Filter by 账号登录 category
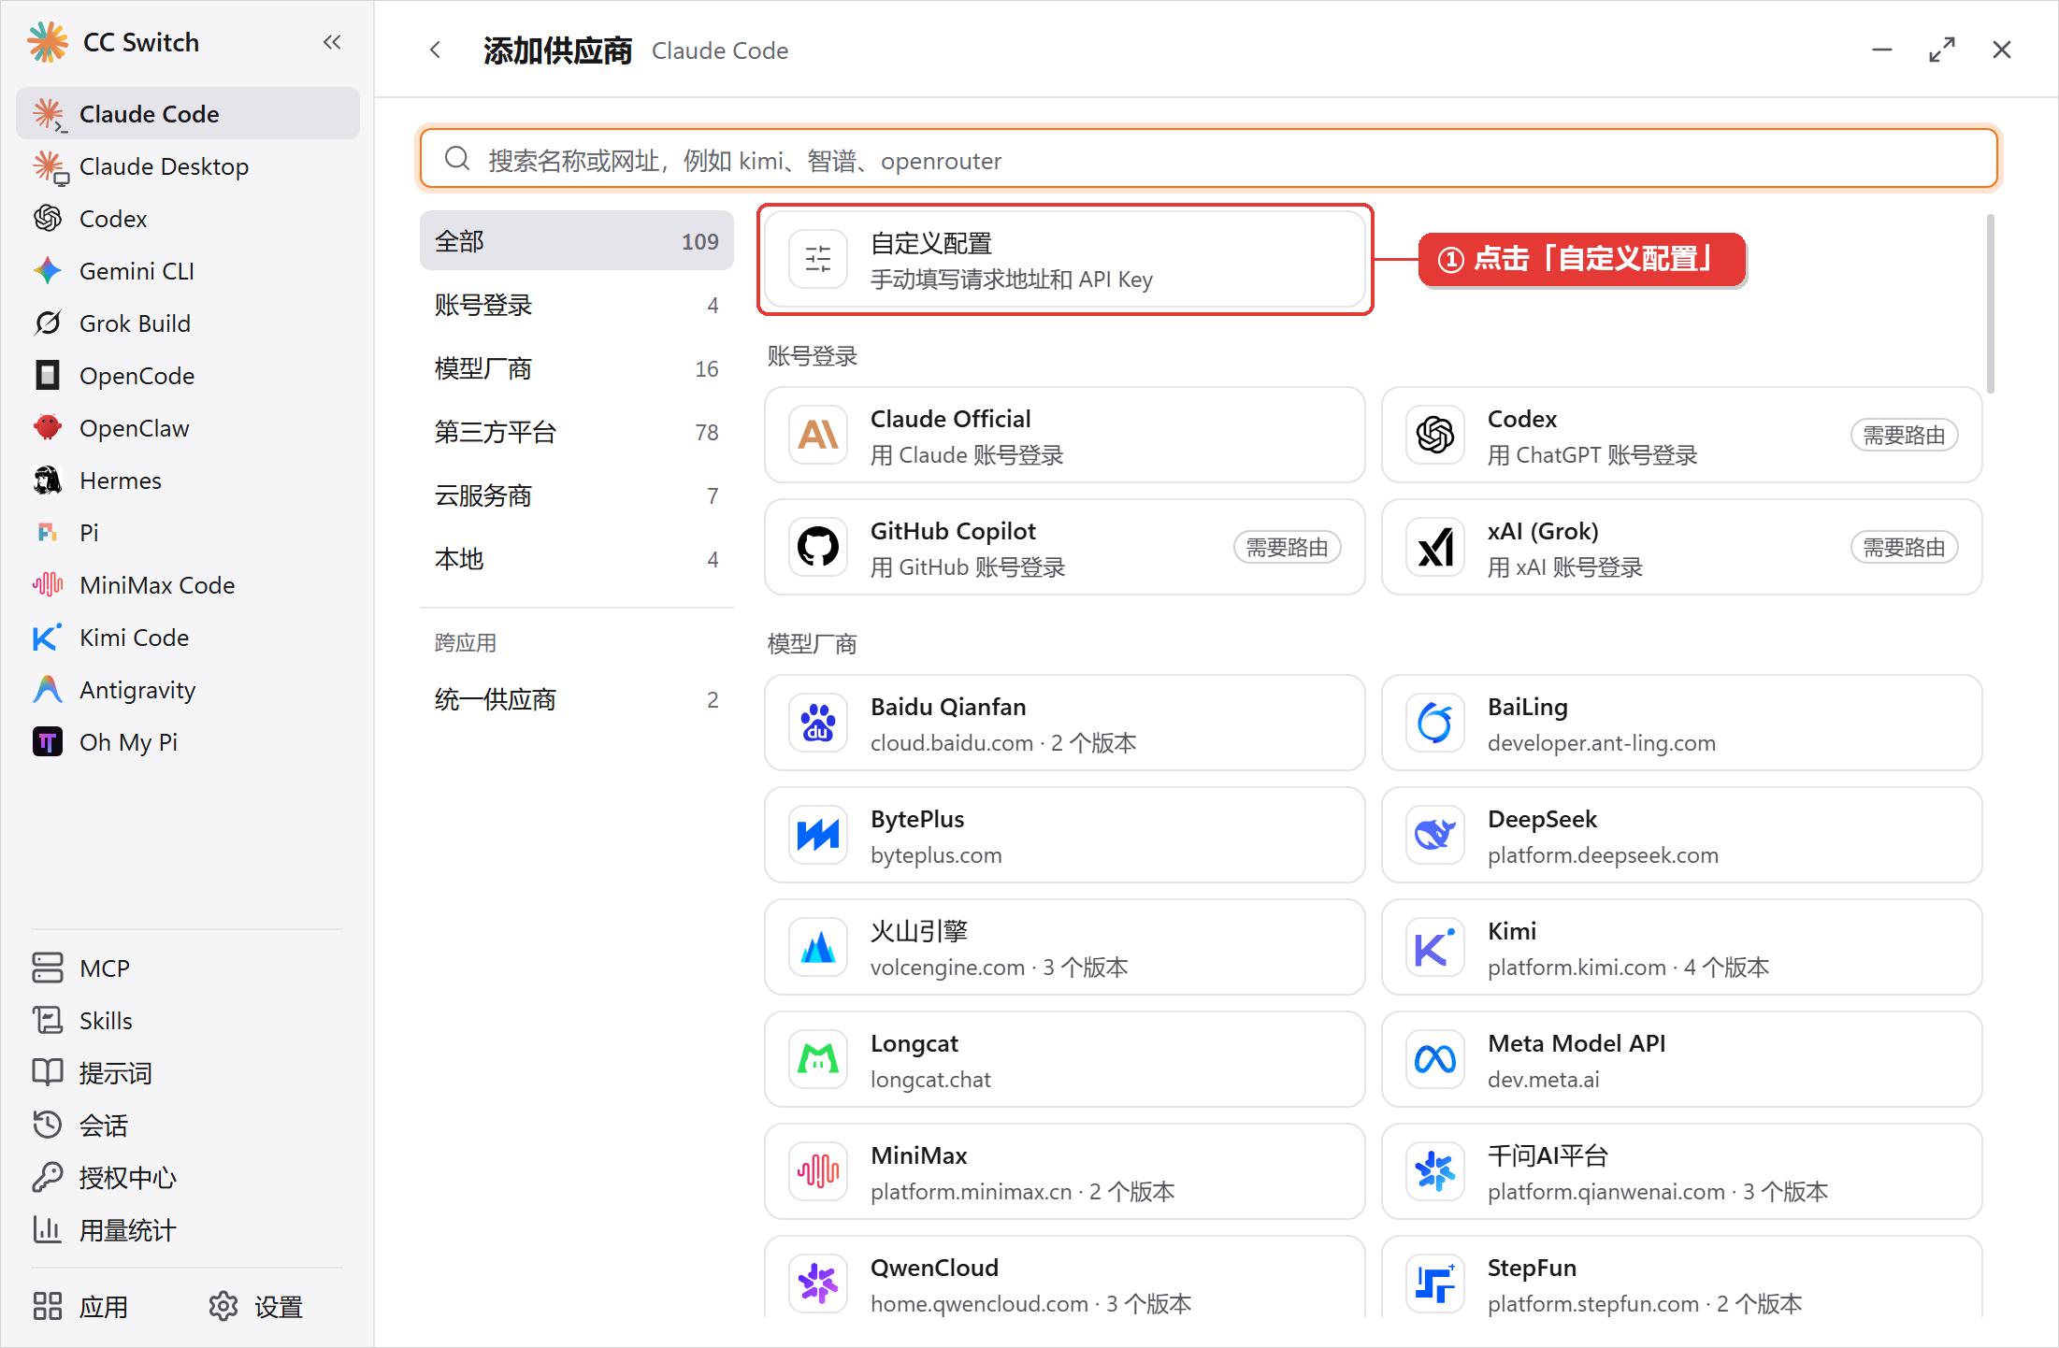 coord(577,305)
